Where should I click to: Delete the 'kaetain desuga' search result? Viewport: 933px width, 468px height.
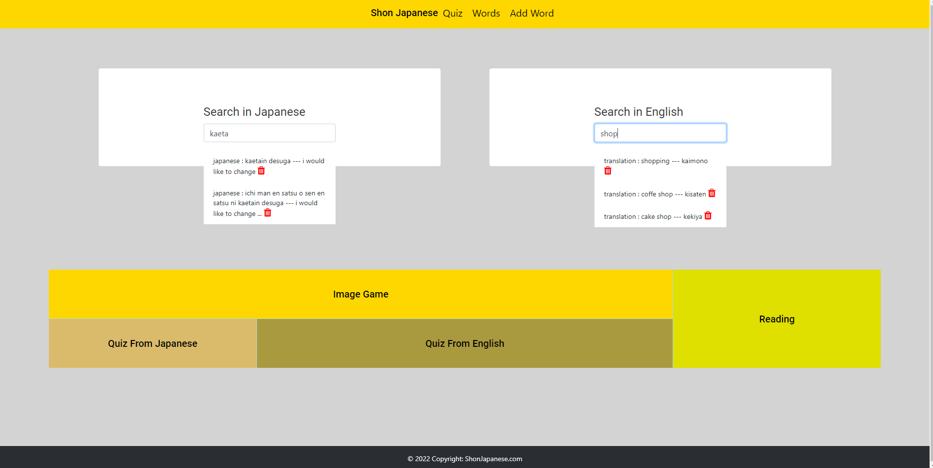coord(261,170)
